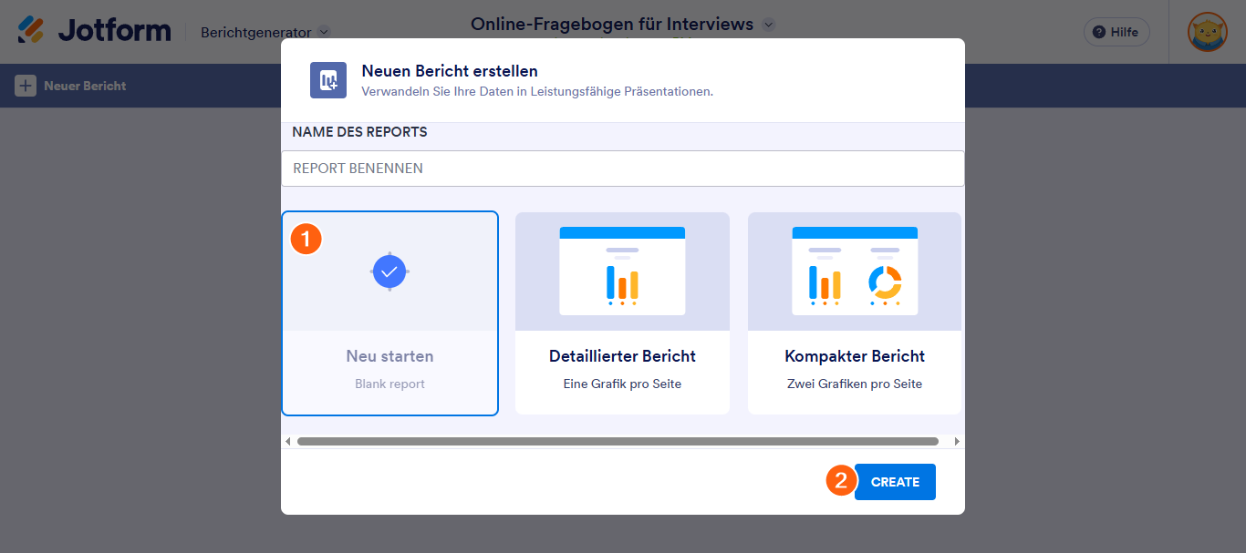Click the bar and donut chart preview image
1246x553 pixels.
855,271
